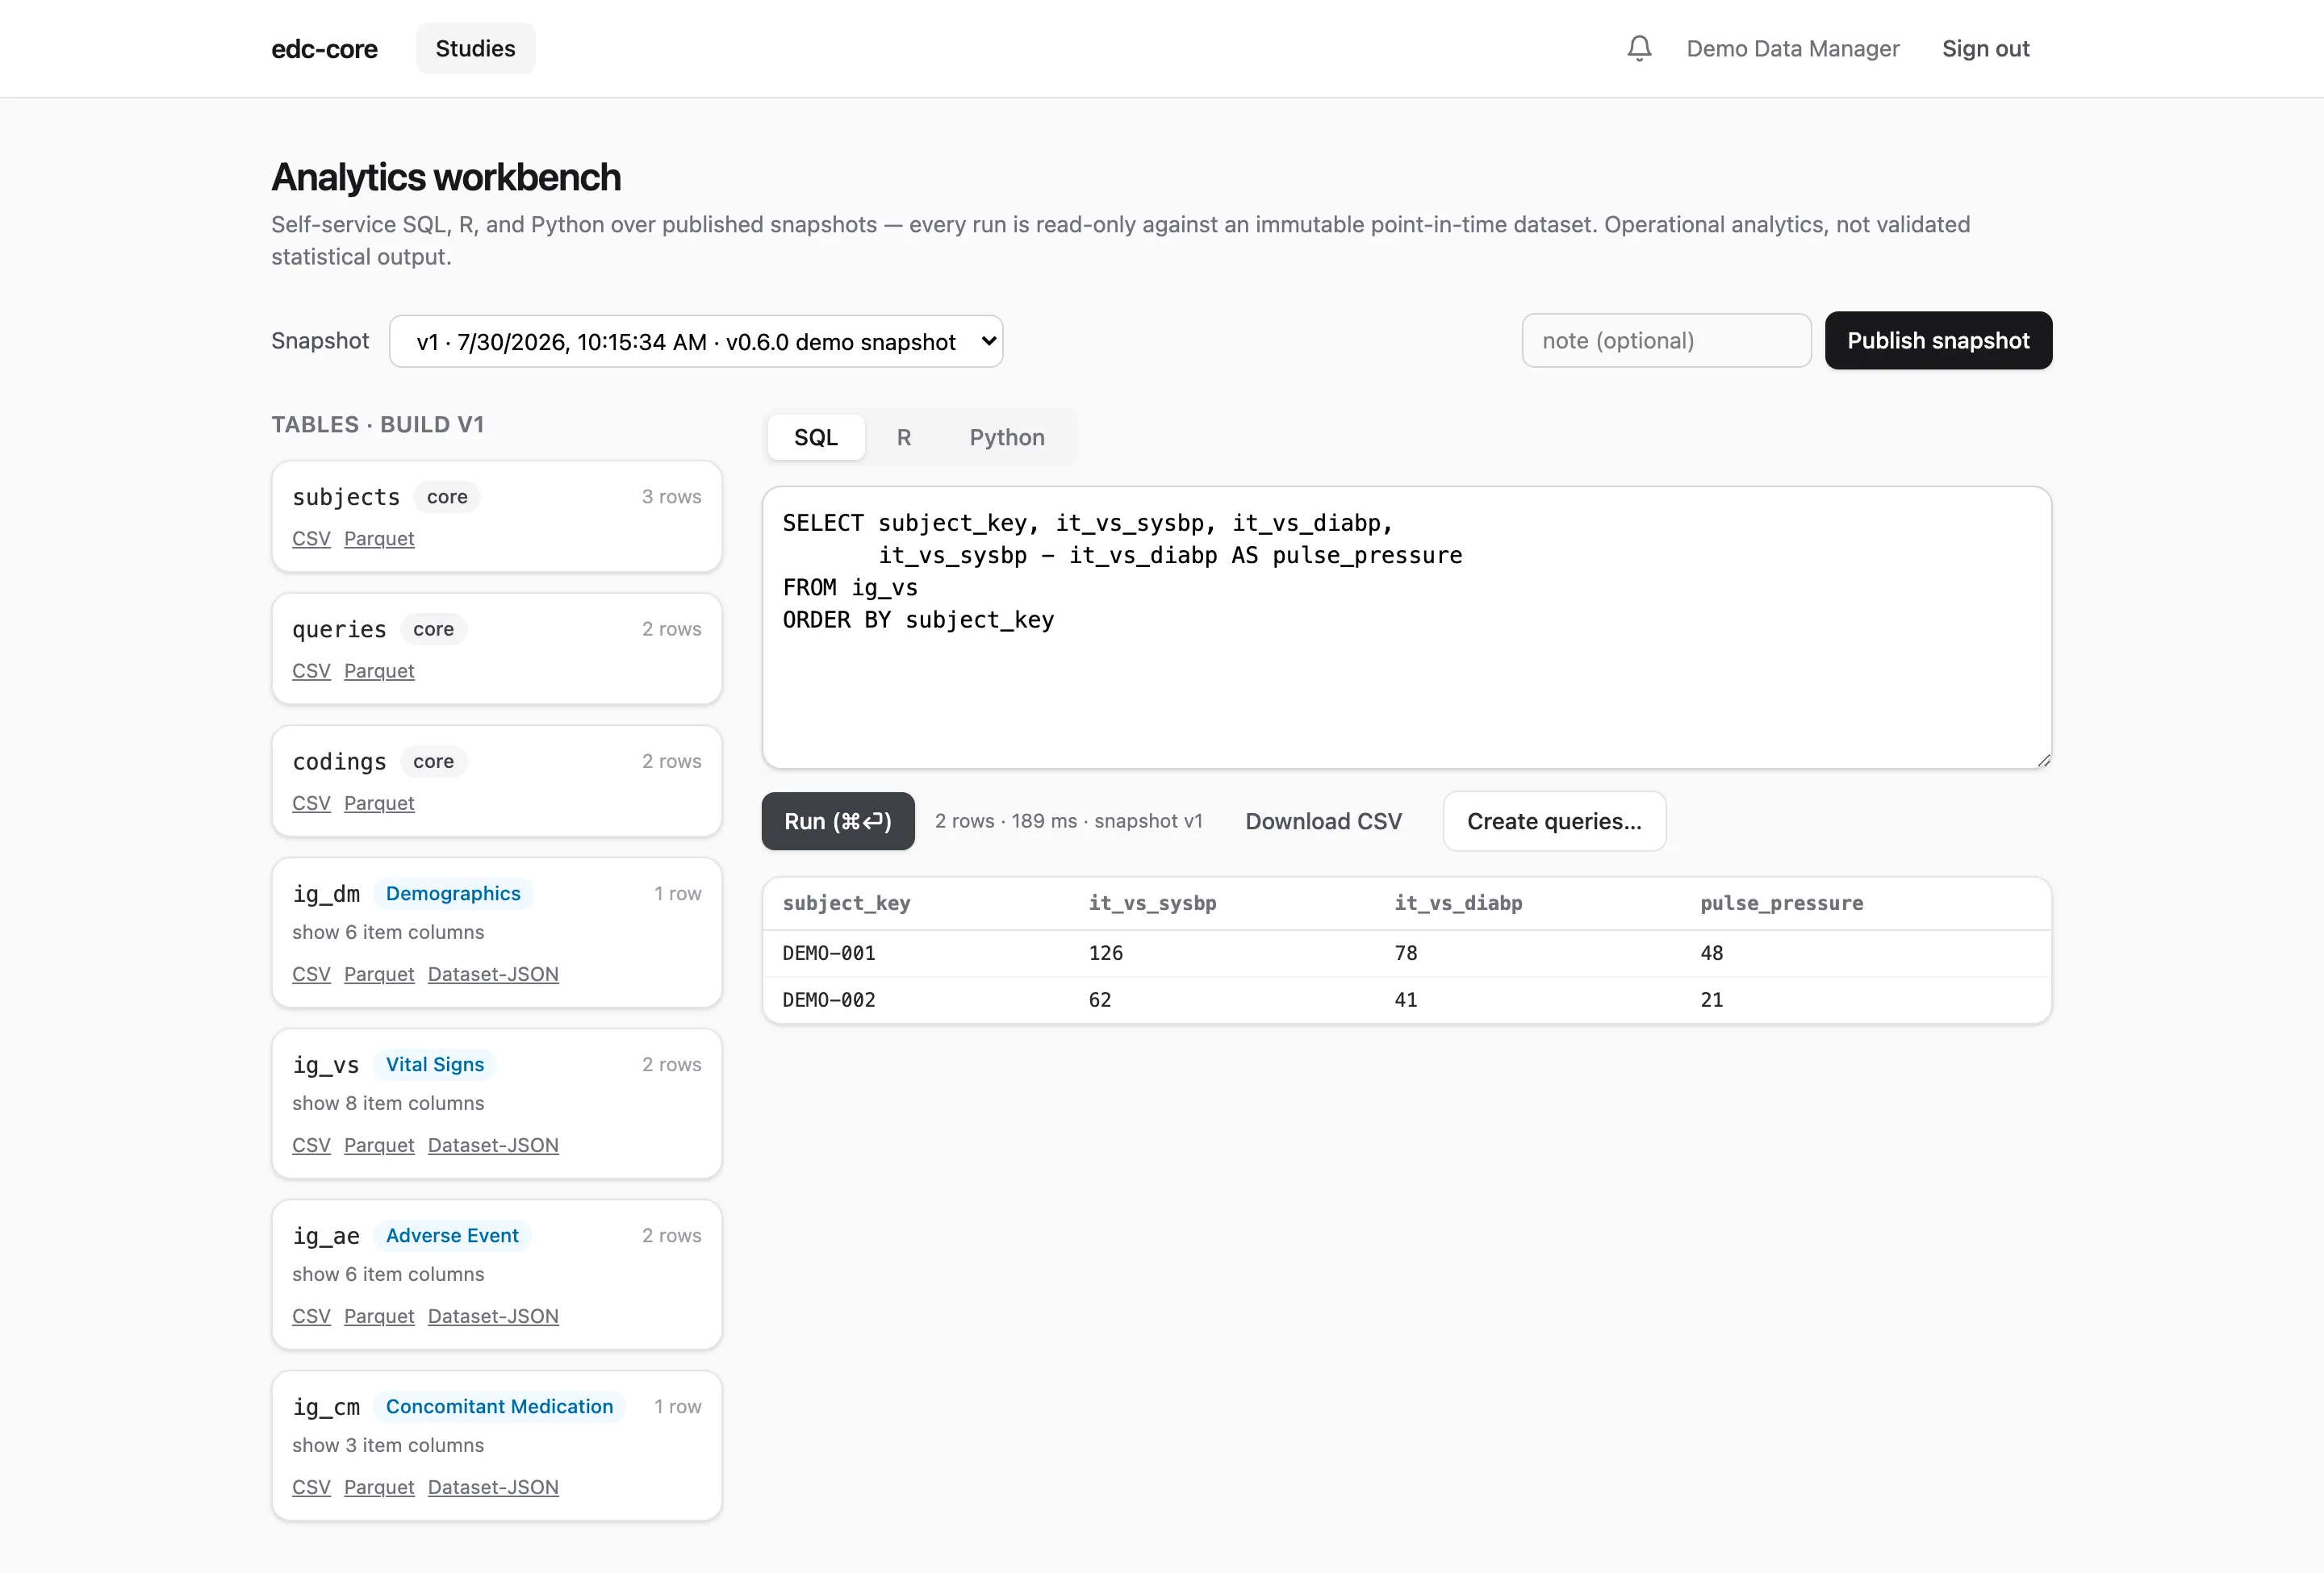Open the Snapshot version dropdown
2324x1573 pixels.
coord(696,342)
